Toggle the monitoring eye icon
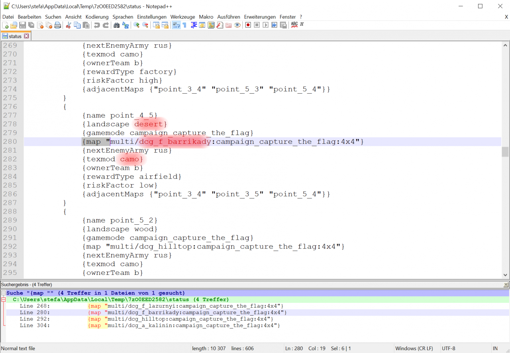This screenshot has height=353, width=510. click(x=237, y=25)
